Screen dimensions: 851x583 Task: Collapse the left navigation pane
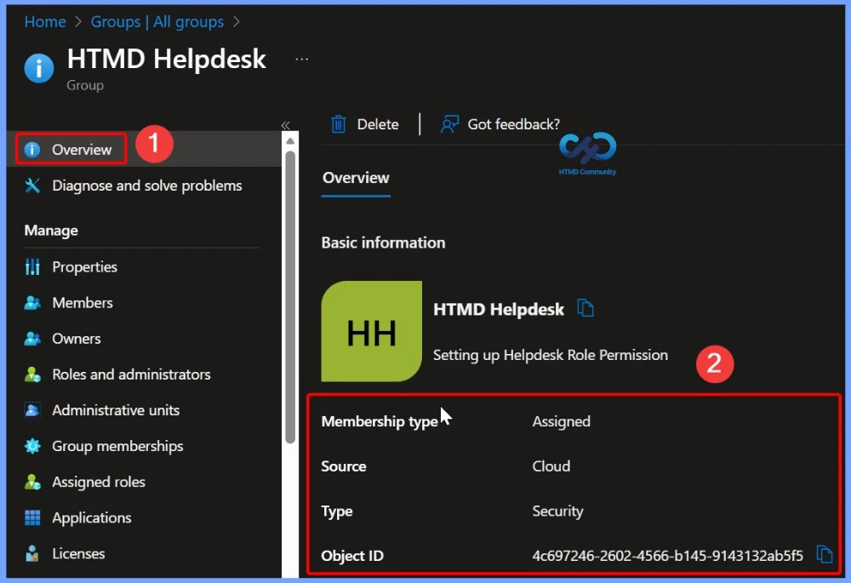286,125
